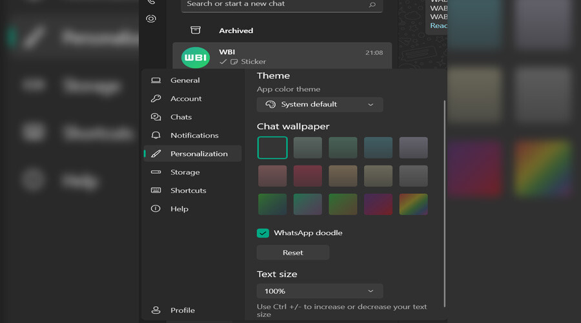
Task: Disable the WhatsApp doodle checkbox
Action: click(x=263, y=233)
